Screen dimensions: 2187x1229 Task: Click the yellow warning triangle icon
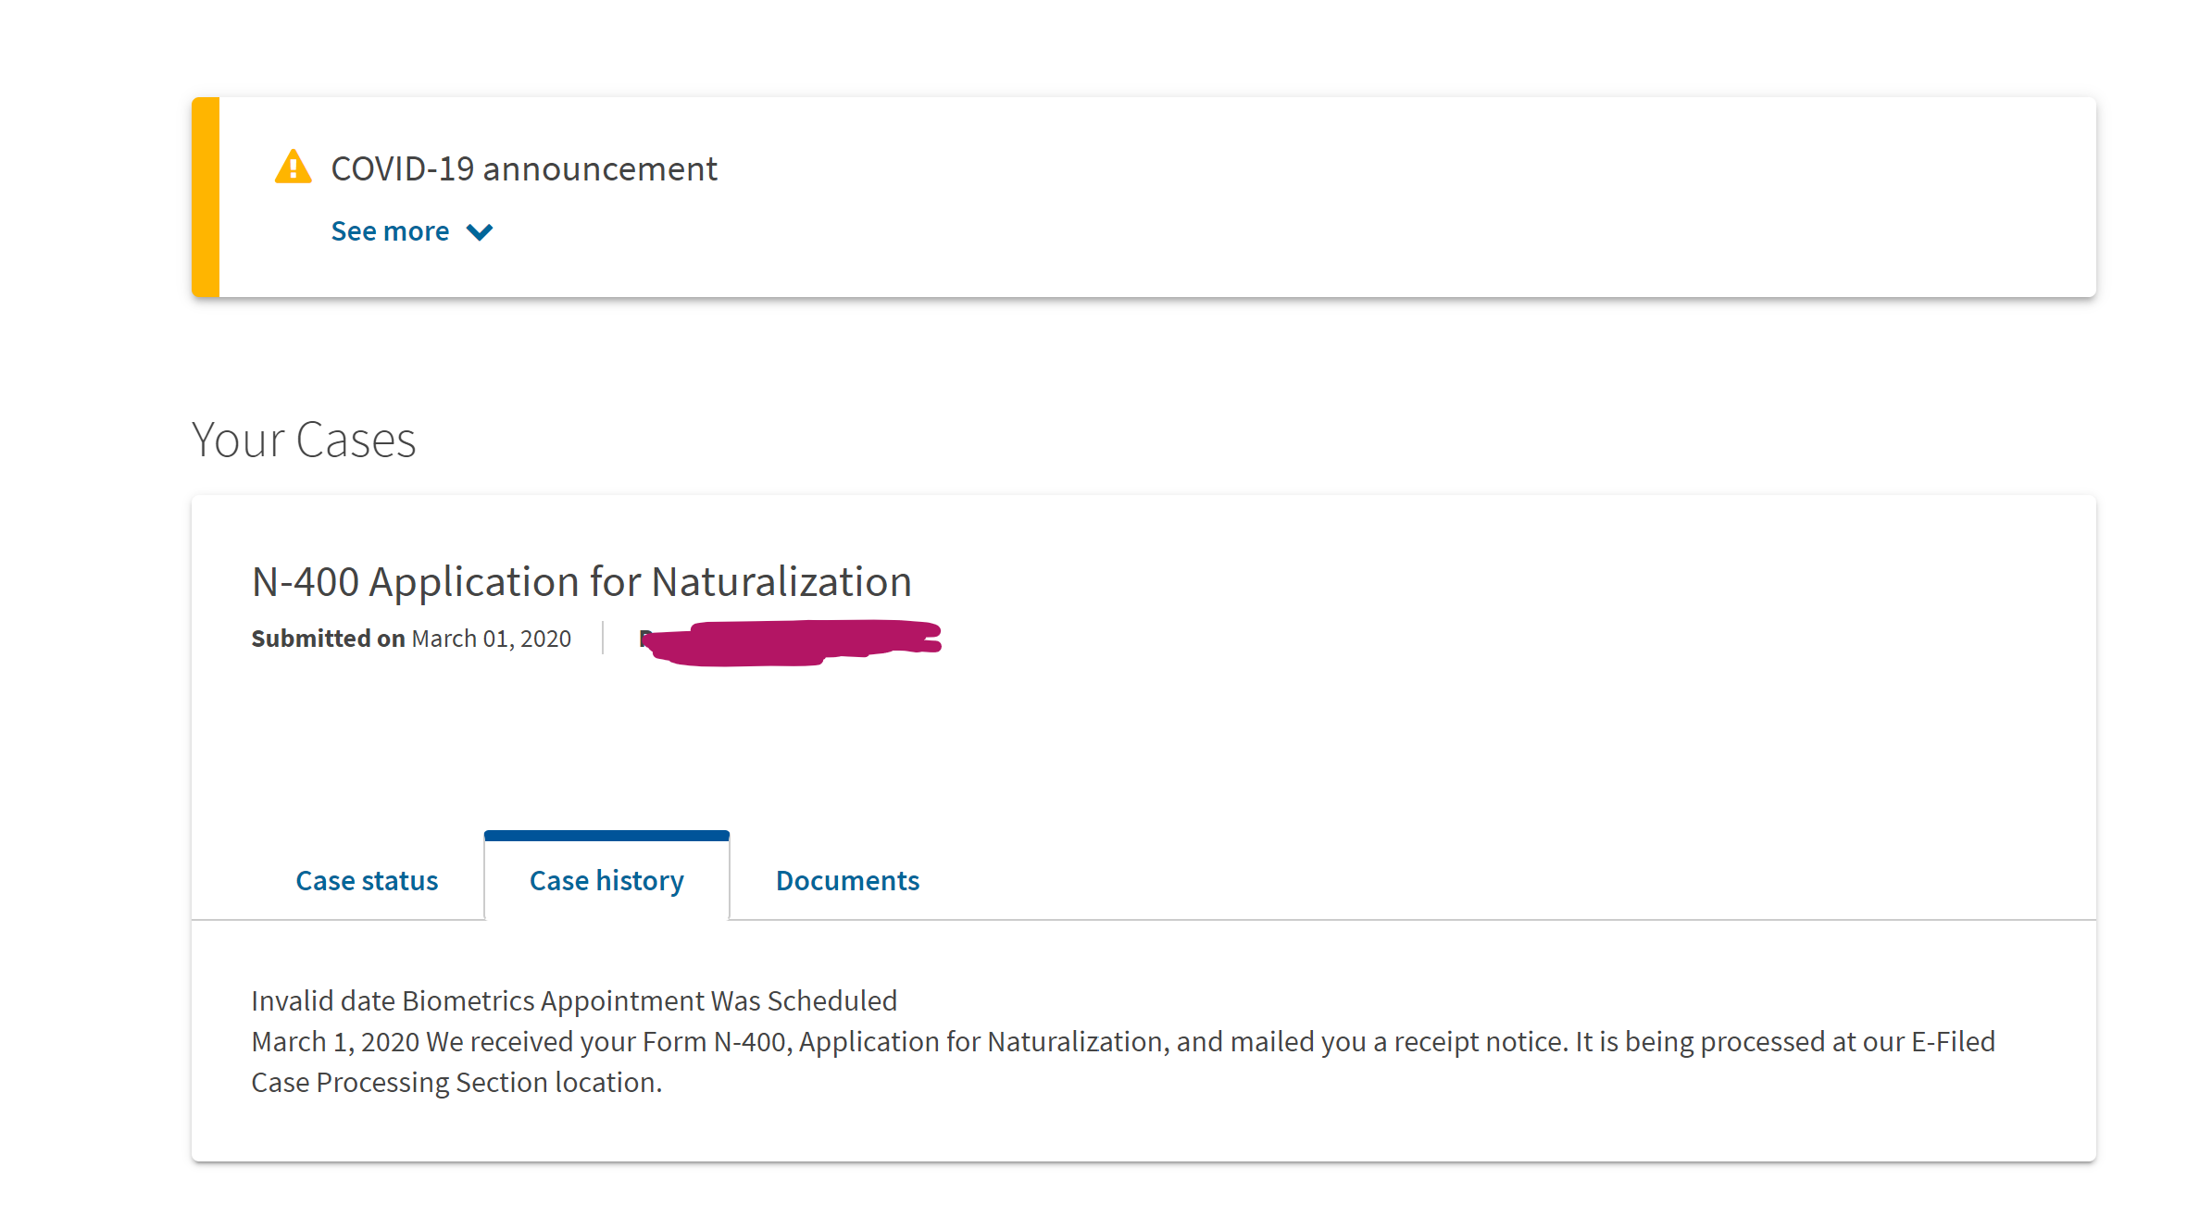point(294,168)
